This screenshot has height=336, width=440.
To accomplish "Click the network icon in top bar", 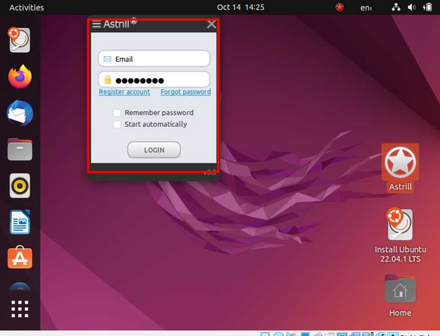I will pos(396,7).
